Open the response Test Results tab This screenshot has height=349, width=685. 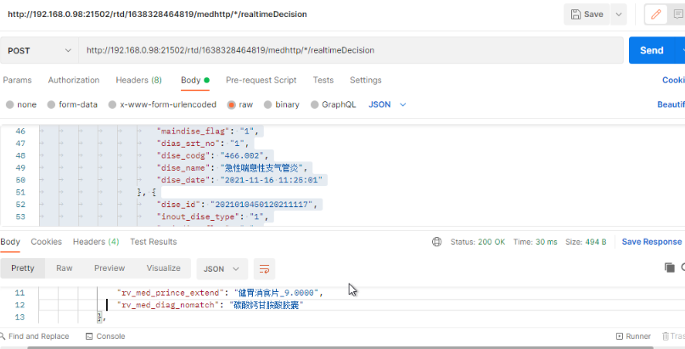pyautogui.click(x=153, y=242)
